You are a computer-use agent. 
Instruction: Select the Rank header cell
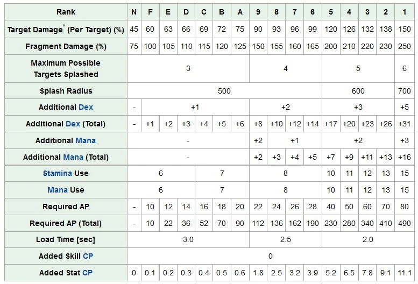(x=66, y=12)
